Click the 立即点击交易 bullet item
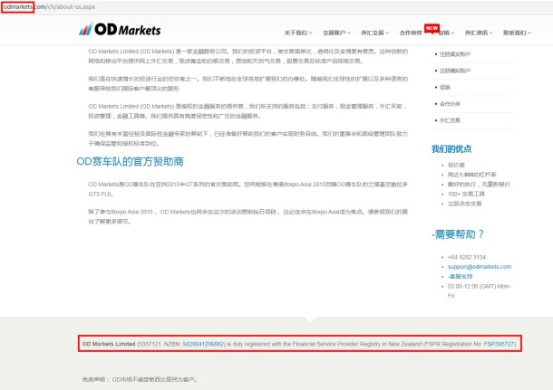The height and width of the screenshot is (390, 553). 464,204
